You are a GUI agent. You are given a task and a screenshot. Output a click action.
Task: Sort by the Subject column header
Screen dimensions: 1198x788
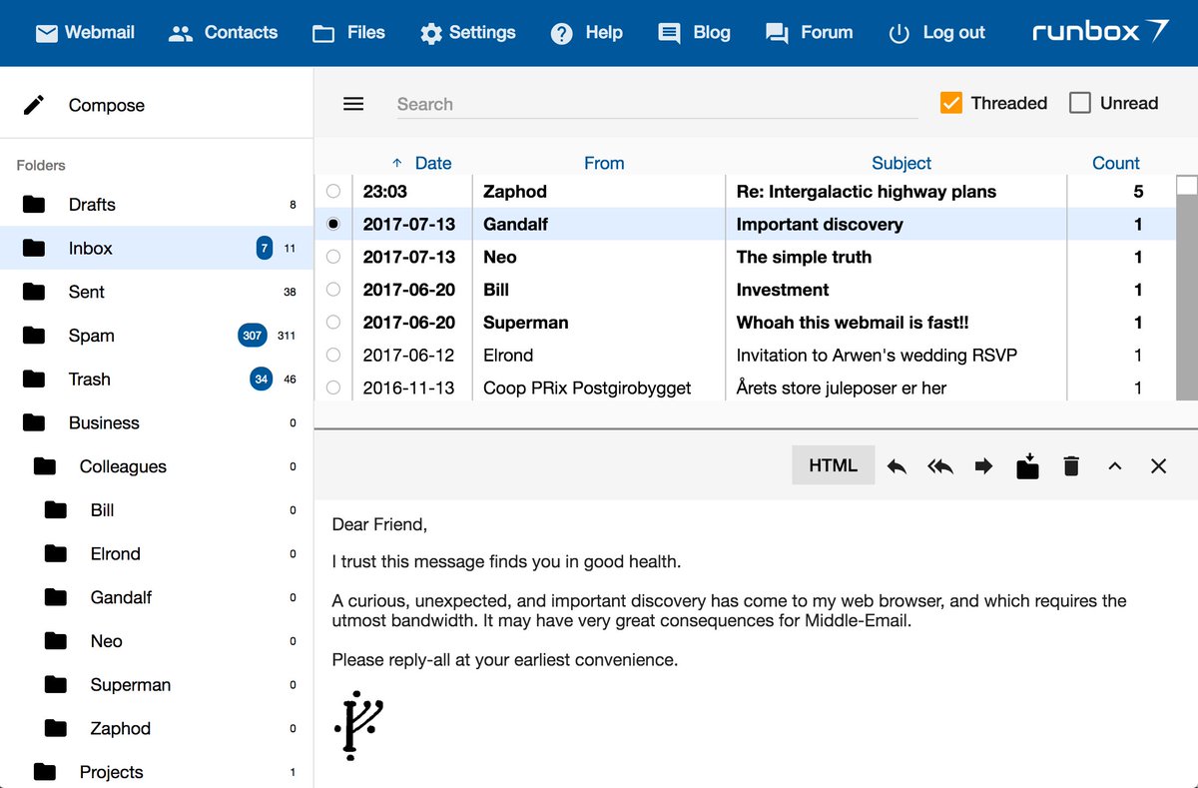pos(901,163)
